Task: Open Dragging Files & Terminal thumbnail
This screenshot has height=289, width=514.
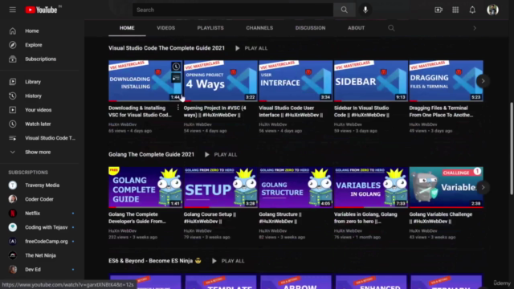Action: coord(446,80)
